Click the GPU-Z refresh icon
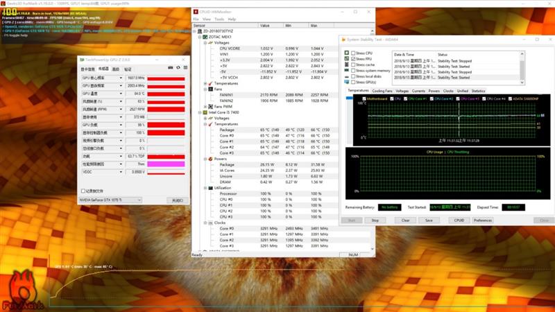 (178, 68)
